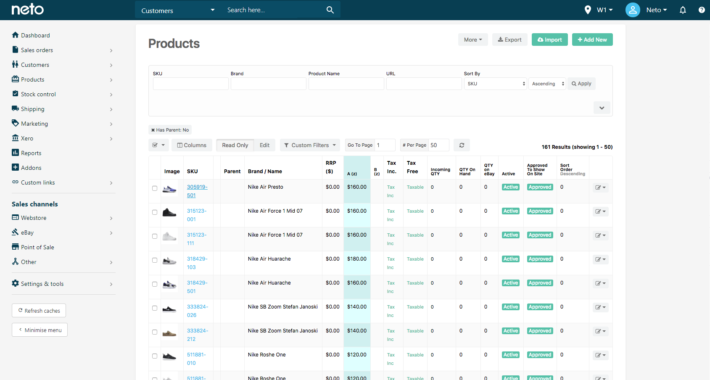Image resolution: width=710 pixels, height=380 pixels.
Task: Tick checkbox for SKU 315123-001 row
Action: [155, 212]
